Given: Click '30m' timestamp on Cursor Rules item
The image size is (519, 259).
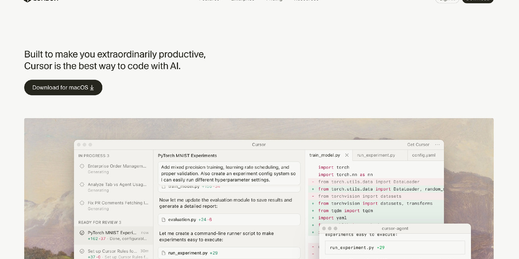Looking at the screenshot, I should tap(144, 251).
